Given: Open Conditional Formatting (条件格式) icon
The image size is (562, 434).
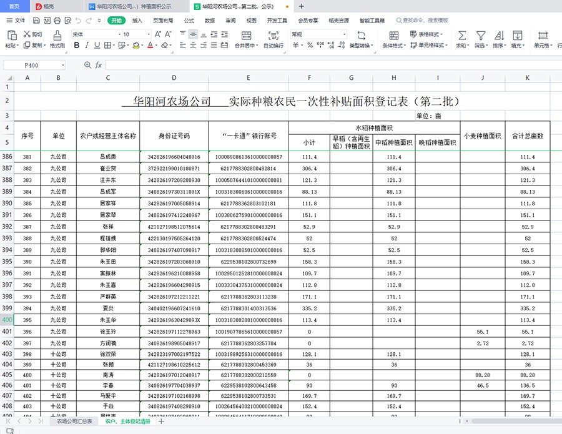Looking at the screenshot, I should 394,35.
